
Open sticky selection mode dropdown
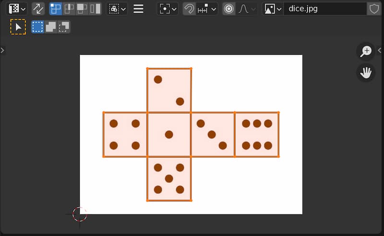117,9
